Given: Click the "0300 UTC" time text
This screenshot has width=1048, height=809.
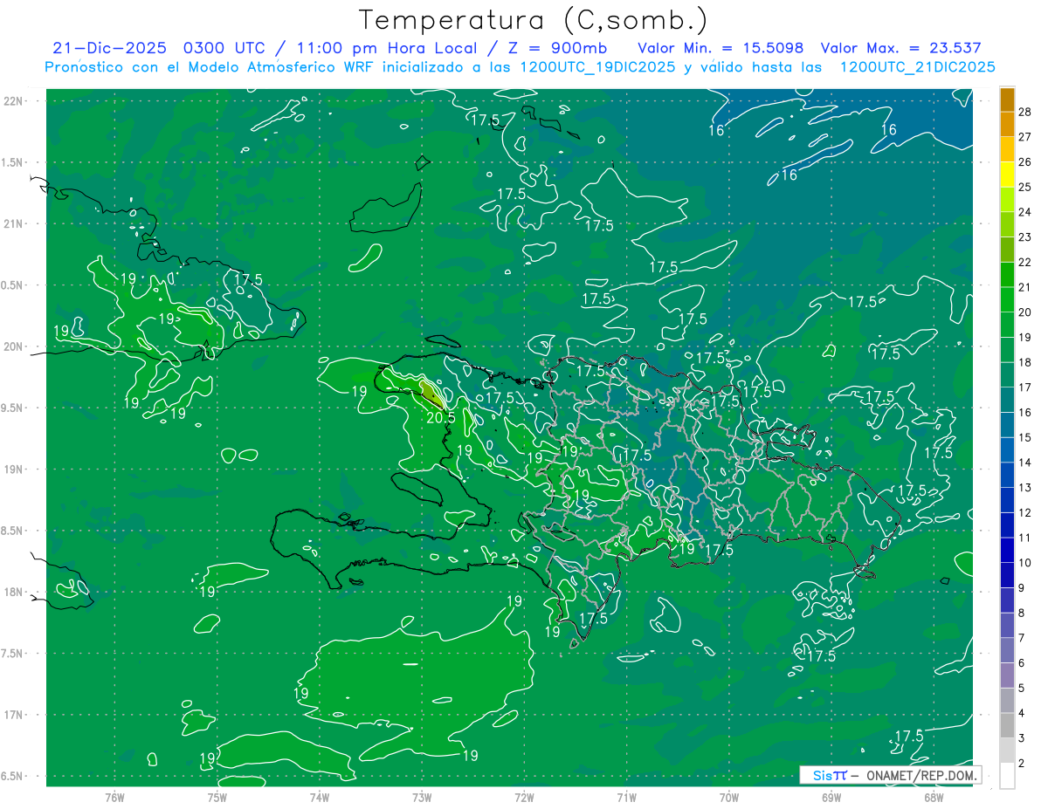Looking at the screenshot, I should tap(224, 48).
